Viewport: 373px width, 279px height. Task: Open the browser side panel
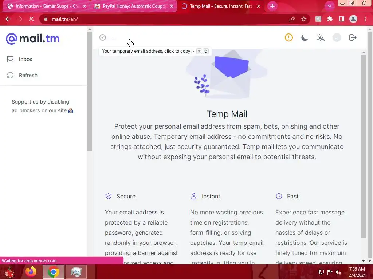[342, 19]
